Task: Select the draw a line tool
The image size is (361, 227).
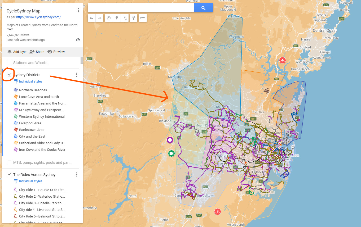Action: point(124,18)
